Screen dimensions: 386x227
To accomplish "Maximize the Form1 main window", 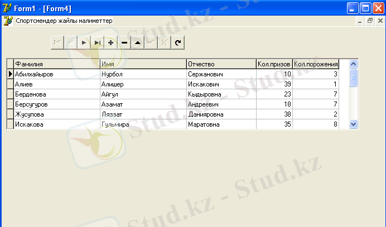I will [x=365, y=8].
